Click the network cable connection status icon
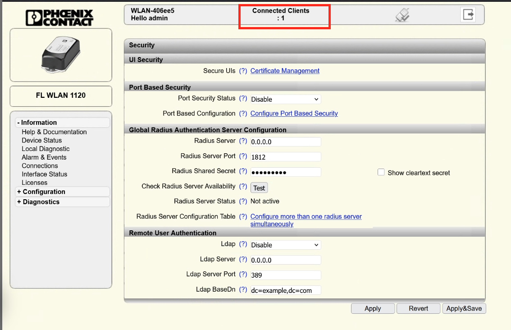The width and height of the screenshot is (511, 330). pyautogui.click(x=402, y=15)
